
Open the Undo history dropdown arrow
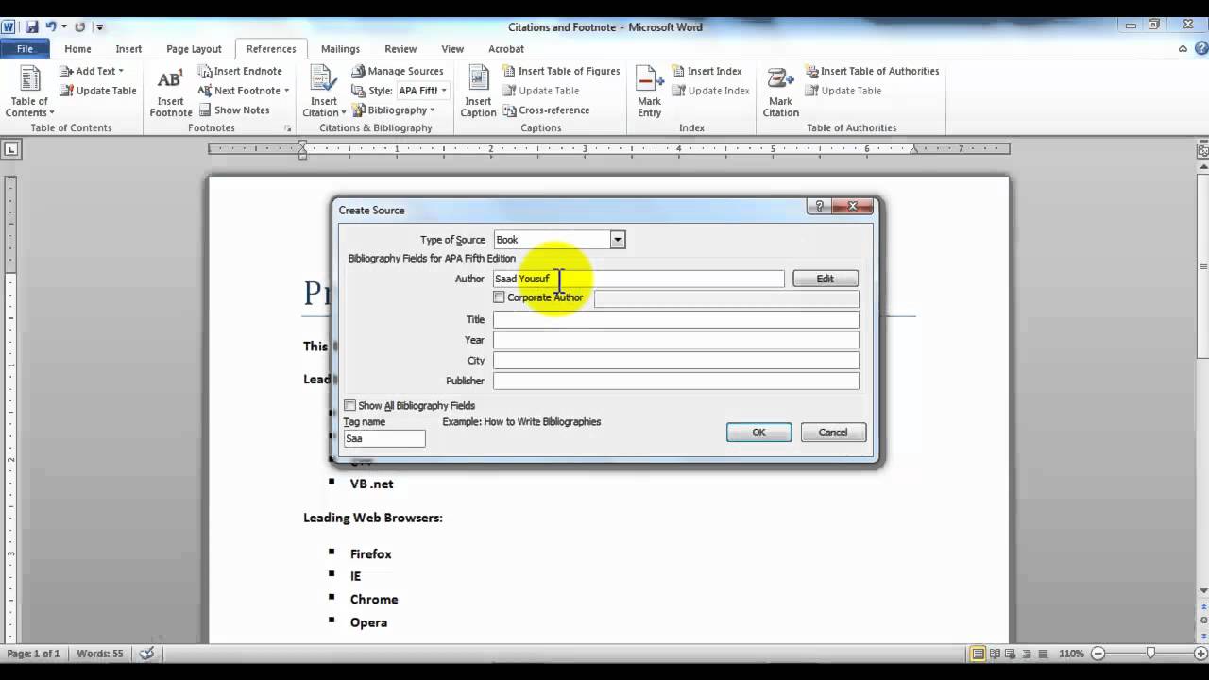point(63,27)
